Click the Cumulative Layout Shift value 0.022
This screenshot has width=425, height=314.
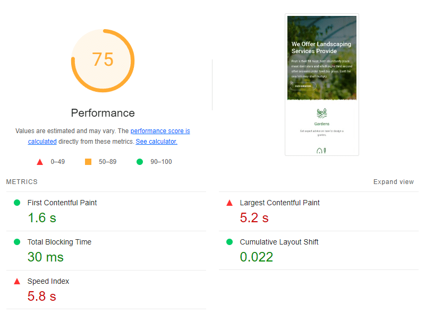[x=257, y=257]
